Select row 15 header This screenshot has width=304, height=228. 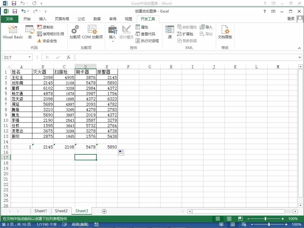tap(6, 147)
